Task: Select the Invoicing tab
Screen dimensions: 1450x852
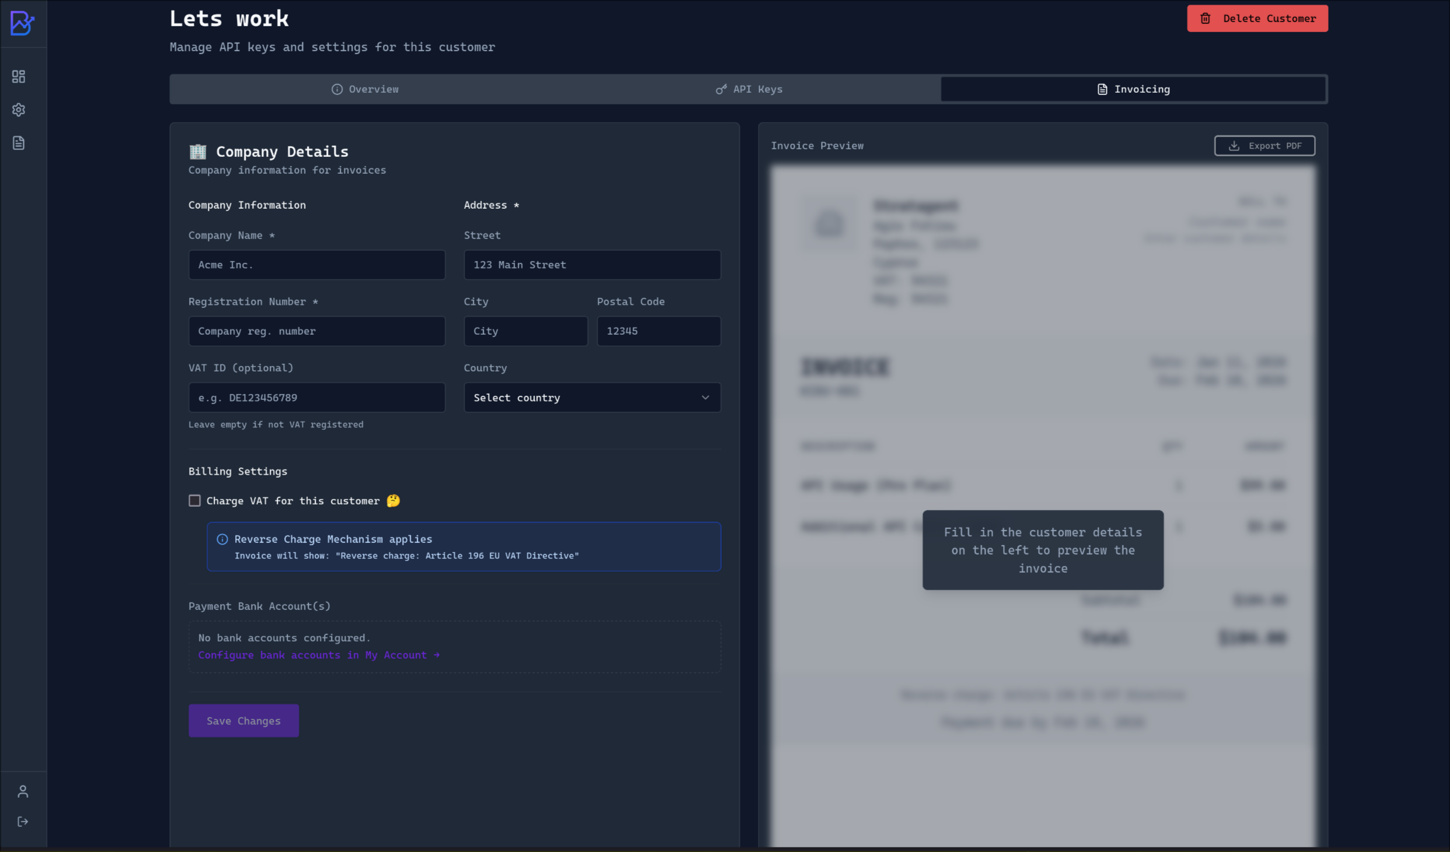Action: [1133, 89]
